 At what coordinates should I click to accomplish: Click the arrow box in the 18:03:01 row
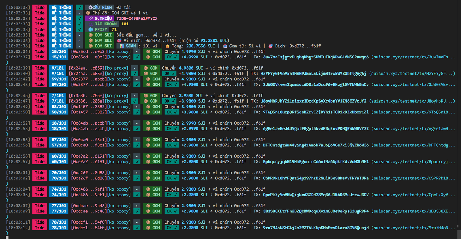coord(137,173)
